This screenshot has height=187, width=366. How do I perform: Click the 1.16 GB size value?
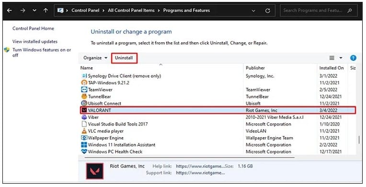pos(245,166)
